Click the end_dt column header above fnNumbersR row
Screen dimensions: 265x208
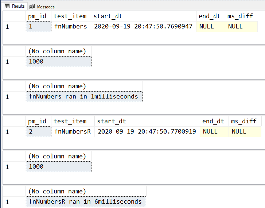pyautogui.click(x=214, y=121)
